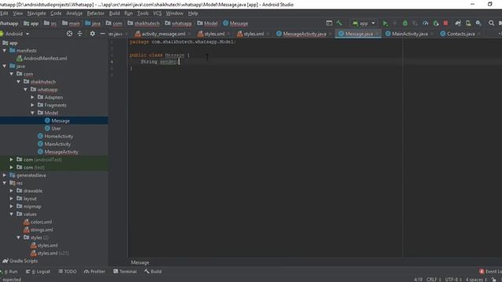This screenshot has height=282, width=502.
Task: Open the Profile app gauge icon
Action: [x=425, y=23]
